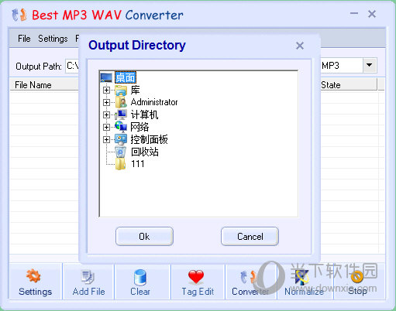This screenshot has height=311, width=396.
Task: Click the File Name column header
Action: click(x=44, y=85)
